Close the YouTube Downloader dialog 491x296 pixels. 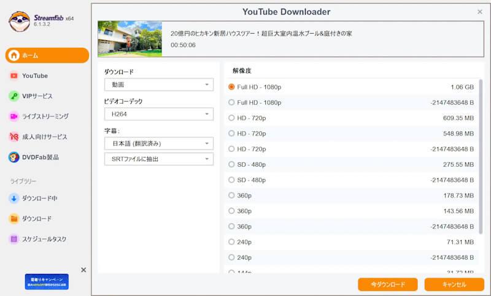[x=480, y=12]
